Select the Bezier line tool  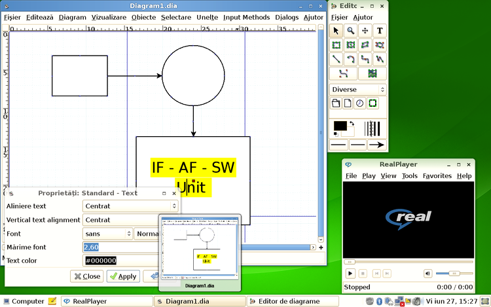[x=343, y=74]
